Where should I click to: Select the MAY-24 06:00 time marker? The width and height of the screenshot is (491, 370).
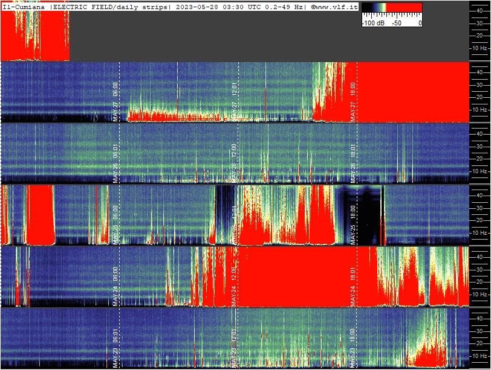[115, 287]
